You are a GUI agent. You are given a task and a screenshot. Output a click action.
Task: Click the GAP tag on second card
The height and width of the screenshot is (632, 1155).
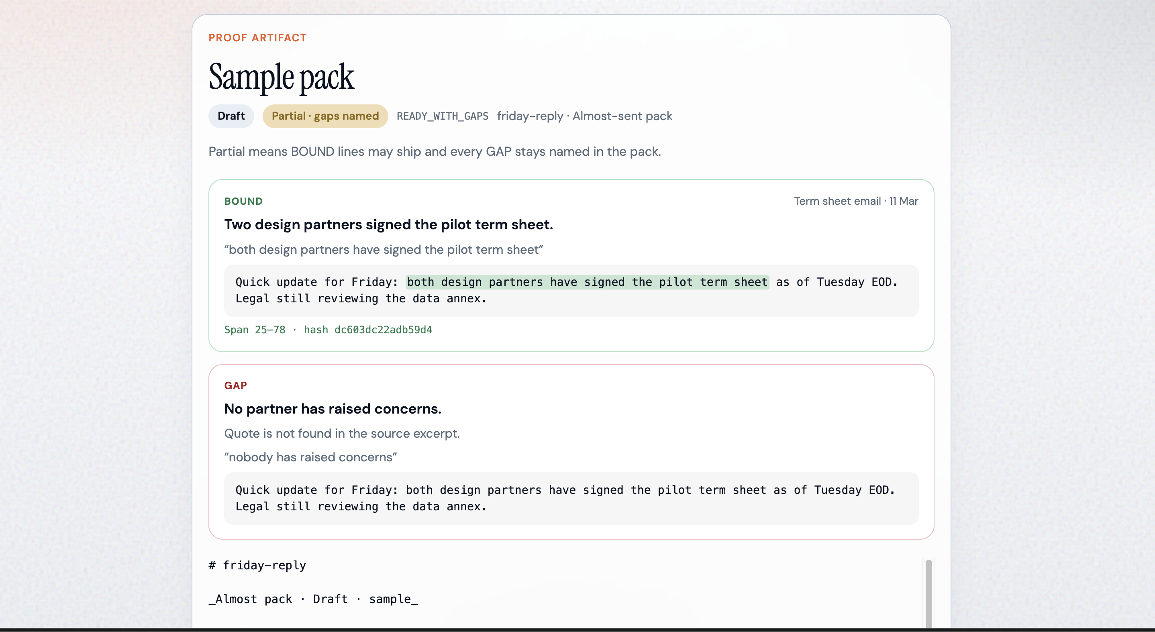point(235,385)
